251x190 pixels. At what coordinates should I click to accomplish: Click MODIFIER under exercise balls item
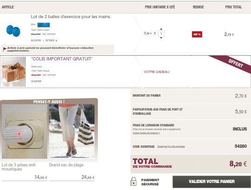[36, 40]
